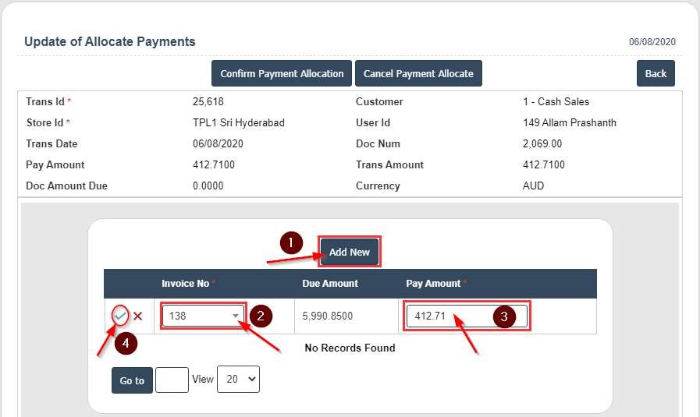Go back using the Back button
Viewport: 700px width, 417px height.
pos(656,73)
